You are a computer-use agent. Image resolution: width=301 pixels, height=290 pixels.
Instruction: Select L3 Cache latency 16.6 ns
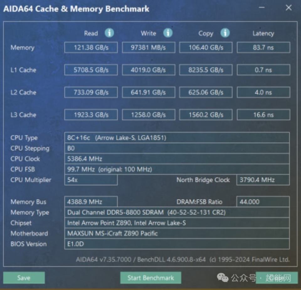263,115
